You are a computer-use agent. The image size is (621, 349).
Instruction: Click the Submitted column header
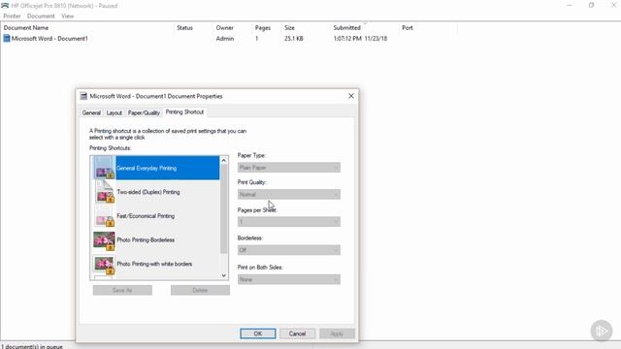346,28
